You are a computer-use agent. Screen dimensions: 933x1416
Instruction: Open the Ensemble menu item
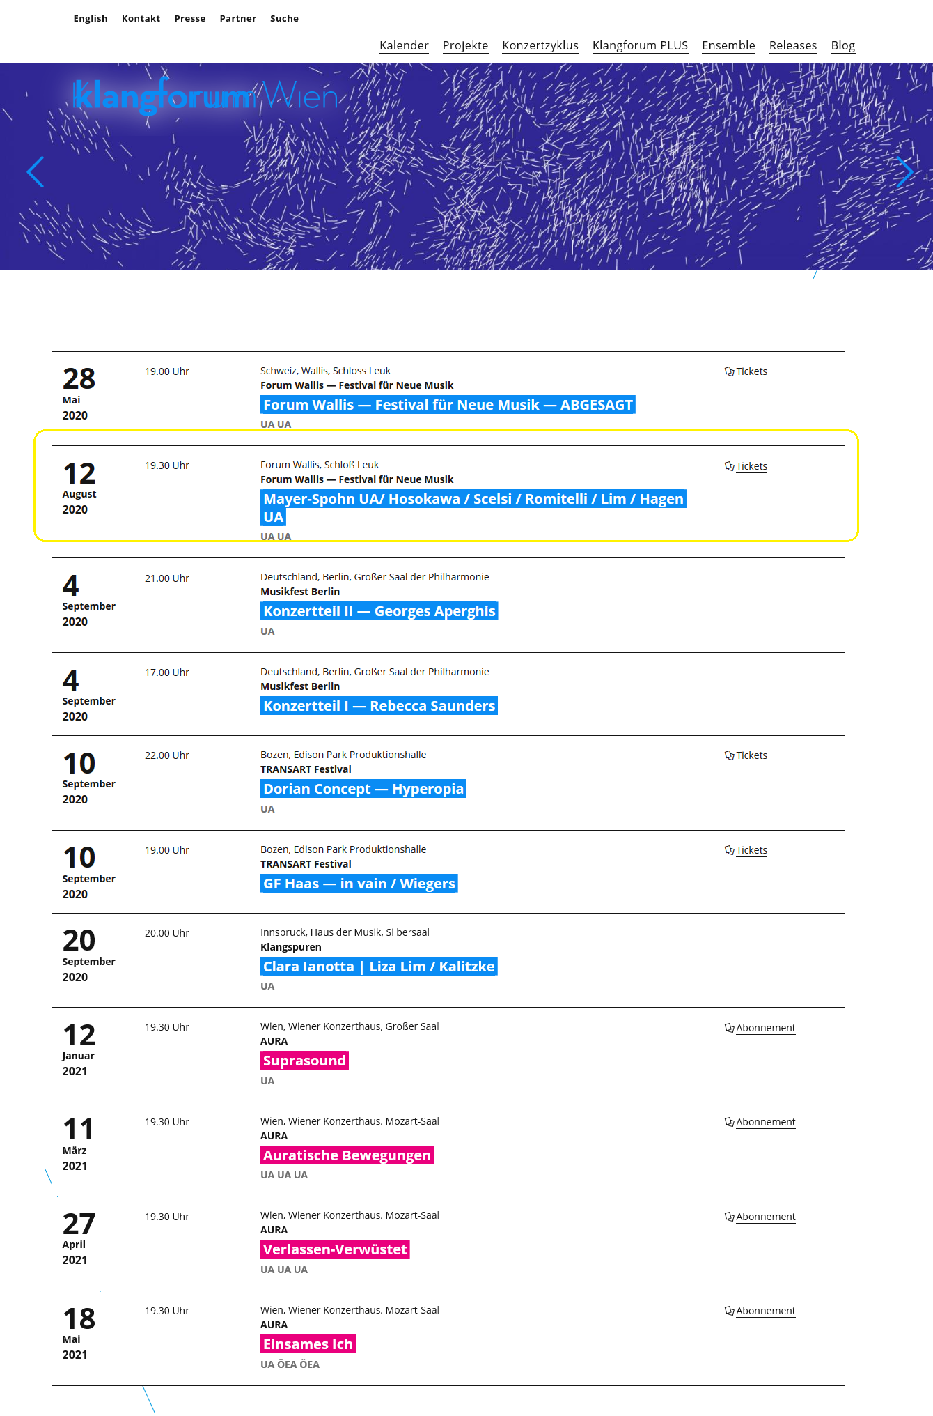point(728,45)
